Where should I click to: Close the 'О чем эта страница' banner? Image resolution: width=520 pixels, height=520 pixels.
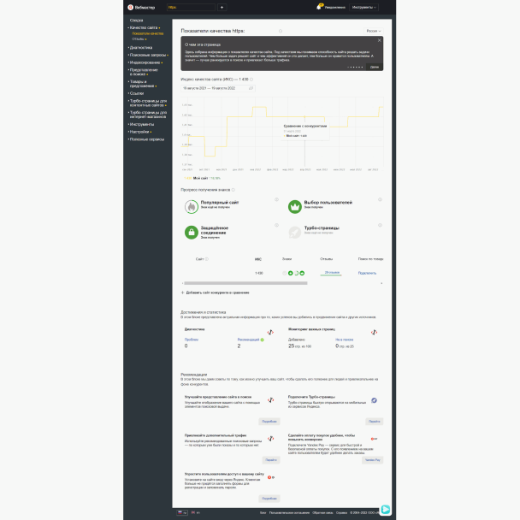(x=378, y=39)
